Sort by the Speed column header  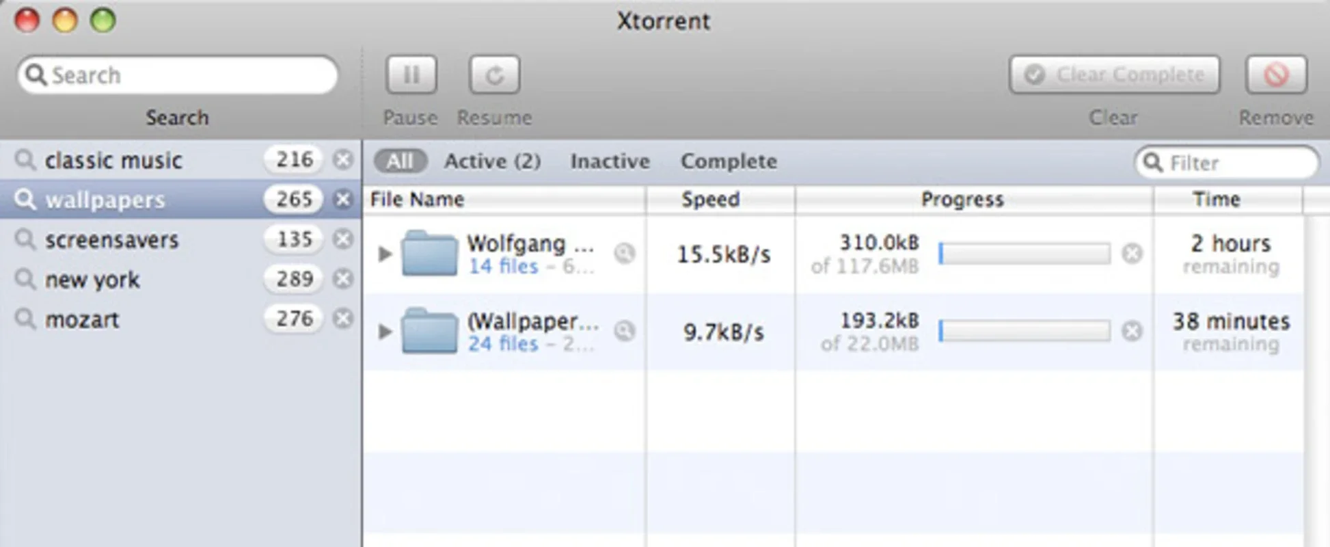(x=720, y=200)
